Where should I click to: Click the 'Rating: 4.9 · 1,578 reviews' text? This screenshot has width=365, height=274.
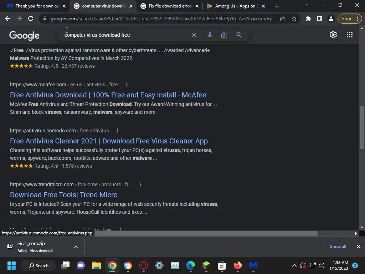[x=63, y=166]
